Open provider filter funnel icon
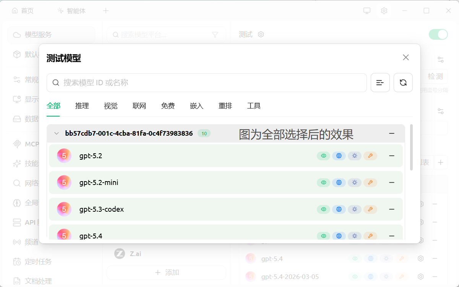 [215, 35]
